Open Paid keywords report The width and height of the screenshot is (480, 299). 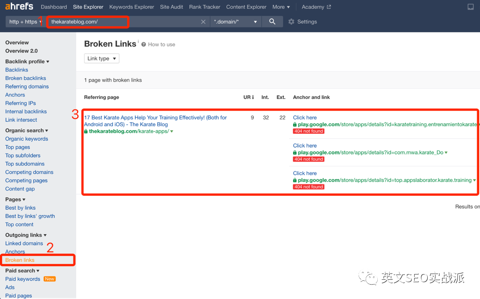click(x=23, y=279)
